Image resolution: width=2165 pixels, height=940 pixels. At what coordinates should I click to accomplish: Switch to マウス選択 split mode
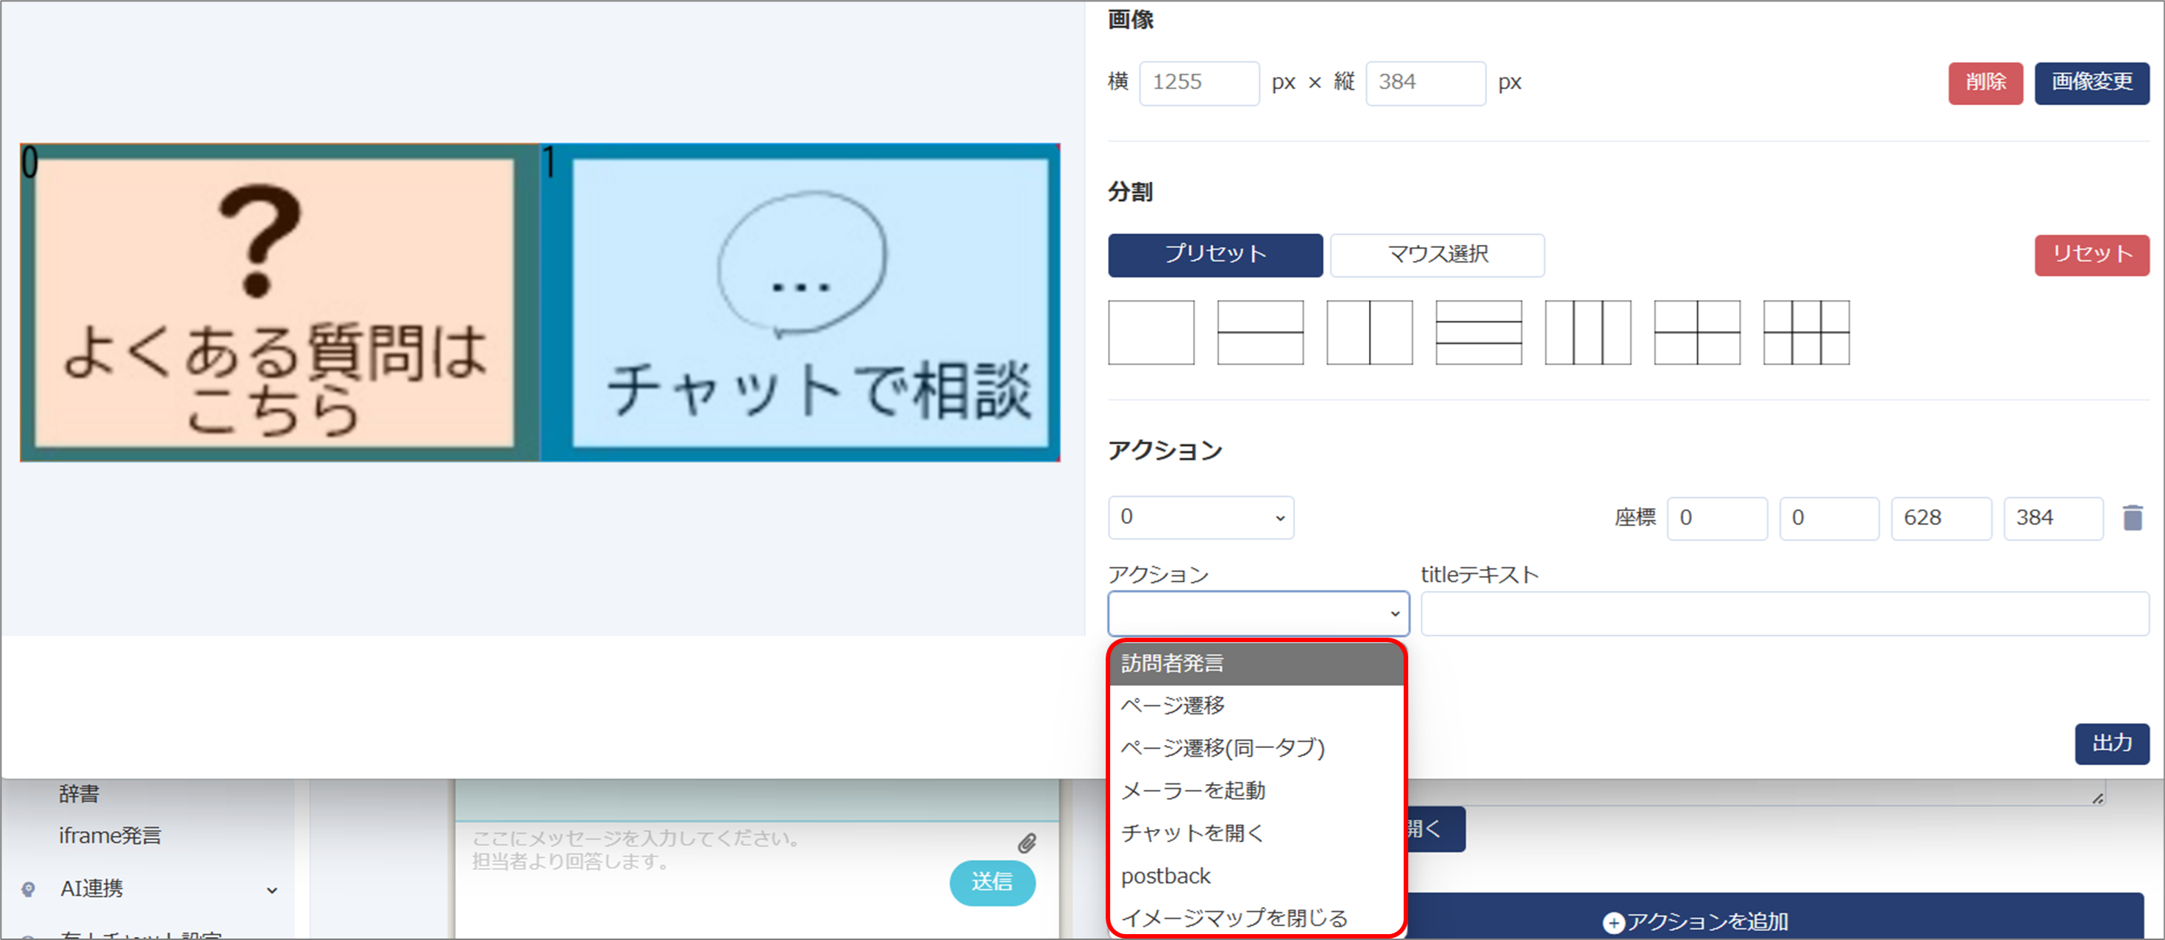click(x=1437, y=254)
